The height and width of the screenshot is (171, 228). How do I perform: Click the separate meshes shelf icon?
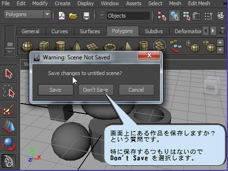[209, 46]
